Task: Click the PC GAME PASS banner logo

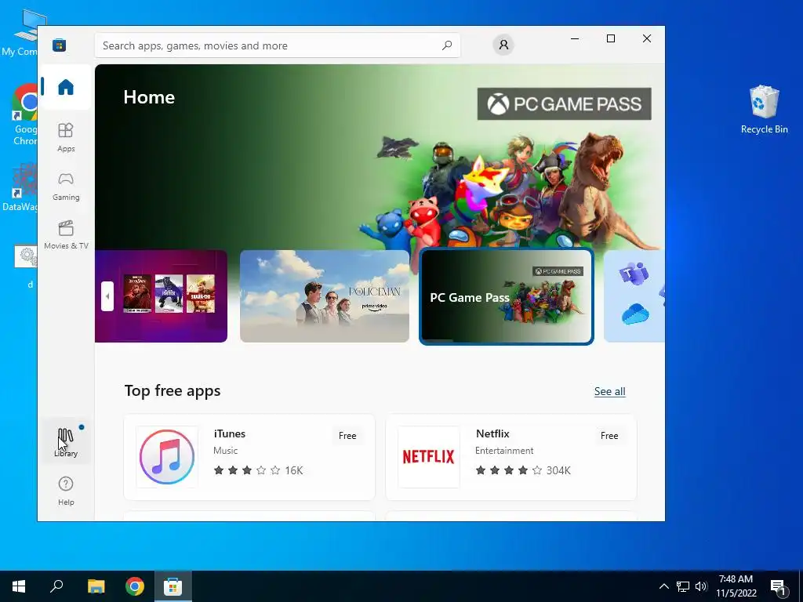Action: (565, 104)
